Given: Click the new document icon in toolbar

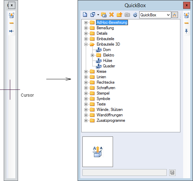Looking at the screenshot, I should point(85,15).
